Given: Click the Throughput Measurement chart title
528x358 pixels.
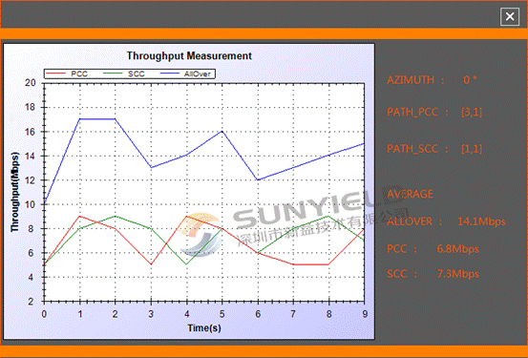Looking at the screenshot, I should click(x=189, y=56).
